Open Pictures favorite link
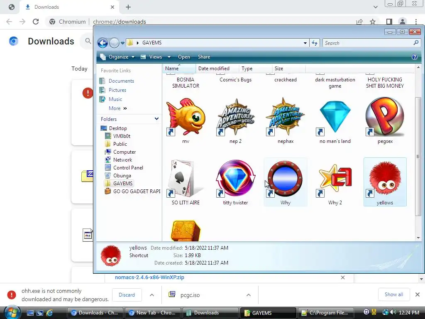 click(x=117, y=90)
